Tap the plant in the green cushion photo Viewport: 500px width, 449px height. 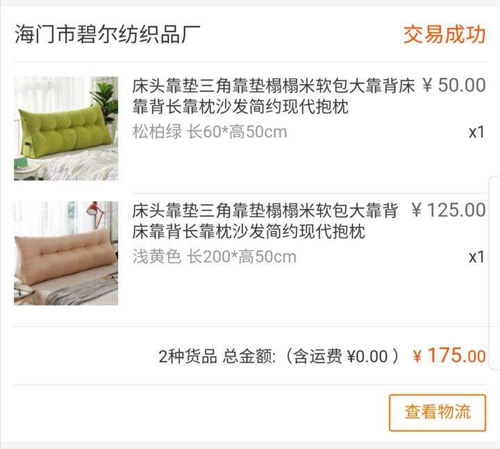(106, 97)
